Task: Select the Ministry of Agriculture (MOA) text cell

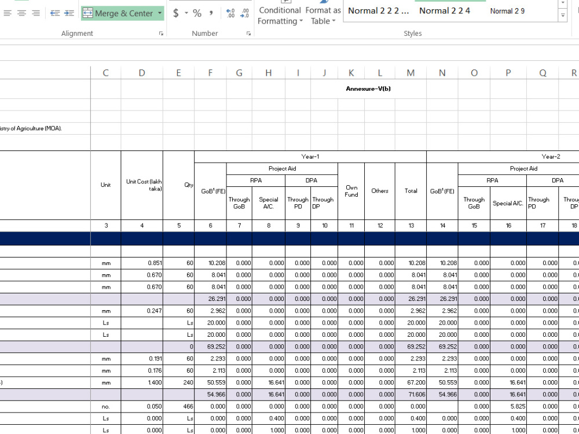Action: coord(31,128)
